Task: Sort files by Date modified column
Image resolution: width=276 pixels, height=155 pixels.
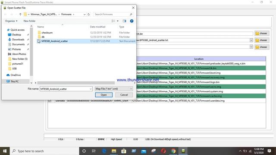Action: pyautogui.click(x=97, y=27)
